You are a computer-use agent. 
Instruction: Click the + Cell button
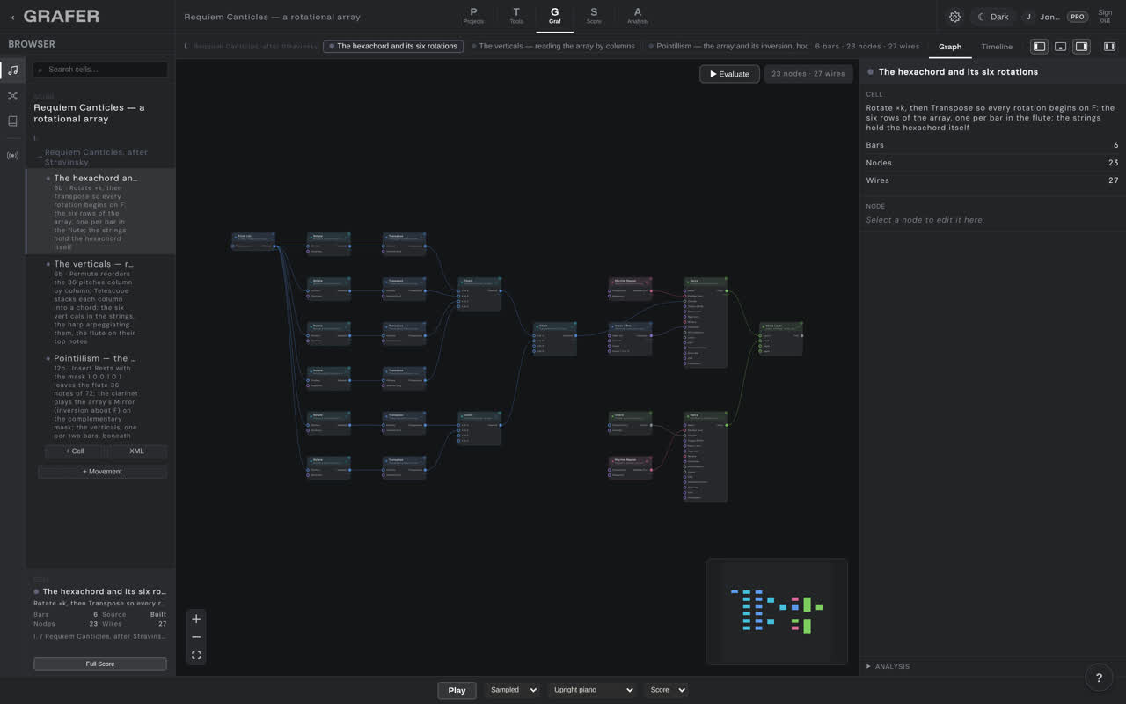coord(75,451)
